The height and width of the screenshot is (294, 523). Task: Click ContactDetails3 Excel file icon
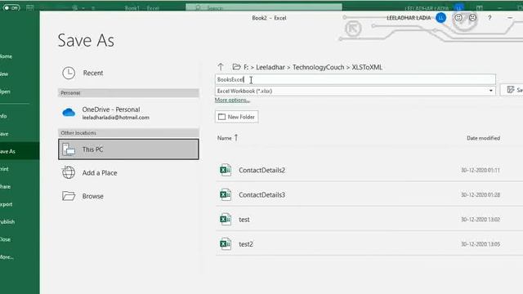point(226,194)
